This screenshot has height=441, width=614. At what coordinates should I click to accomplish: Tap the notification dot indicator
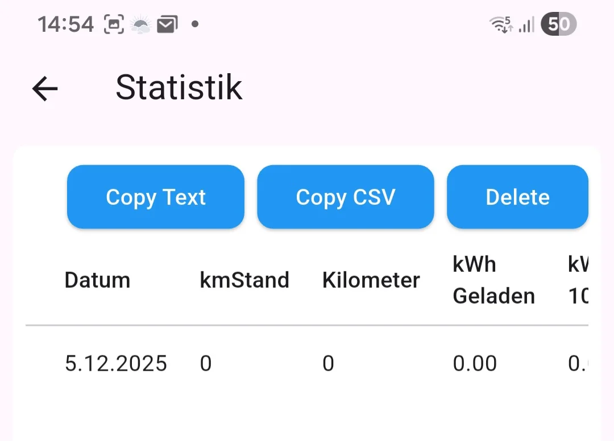(x=195, y=24)
